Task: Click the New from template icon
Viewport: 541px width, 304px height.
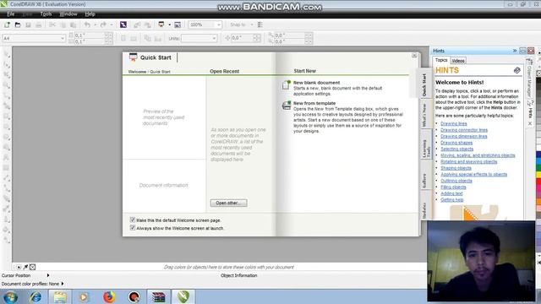Action: tap(286, 105)
